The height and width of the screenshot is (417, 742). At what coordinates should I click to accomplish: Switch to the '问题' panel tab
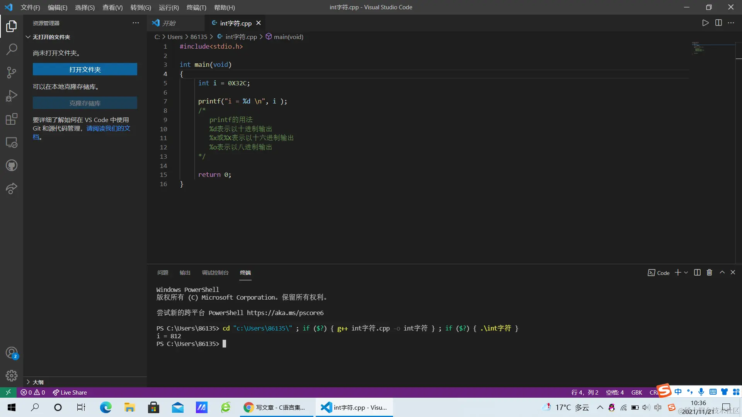[163, 273]
